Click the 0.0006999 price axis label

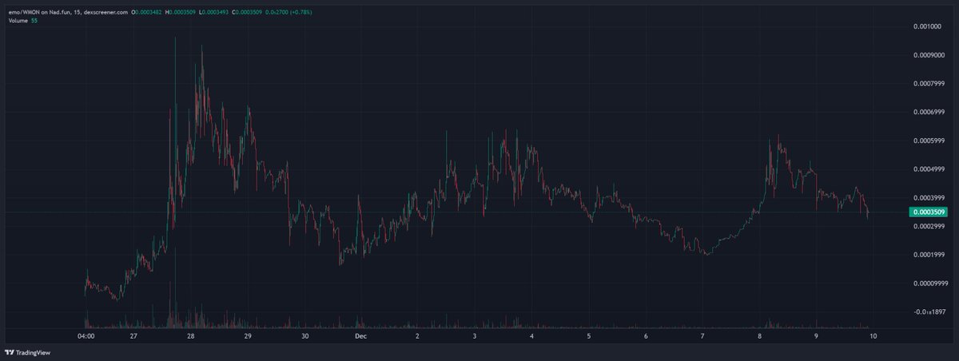(929, 112)
